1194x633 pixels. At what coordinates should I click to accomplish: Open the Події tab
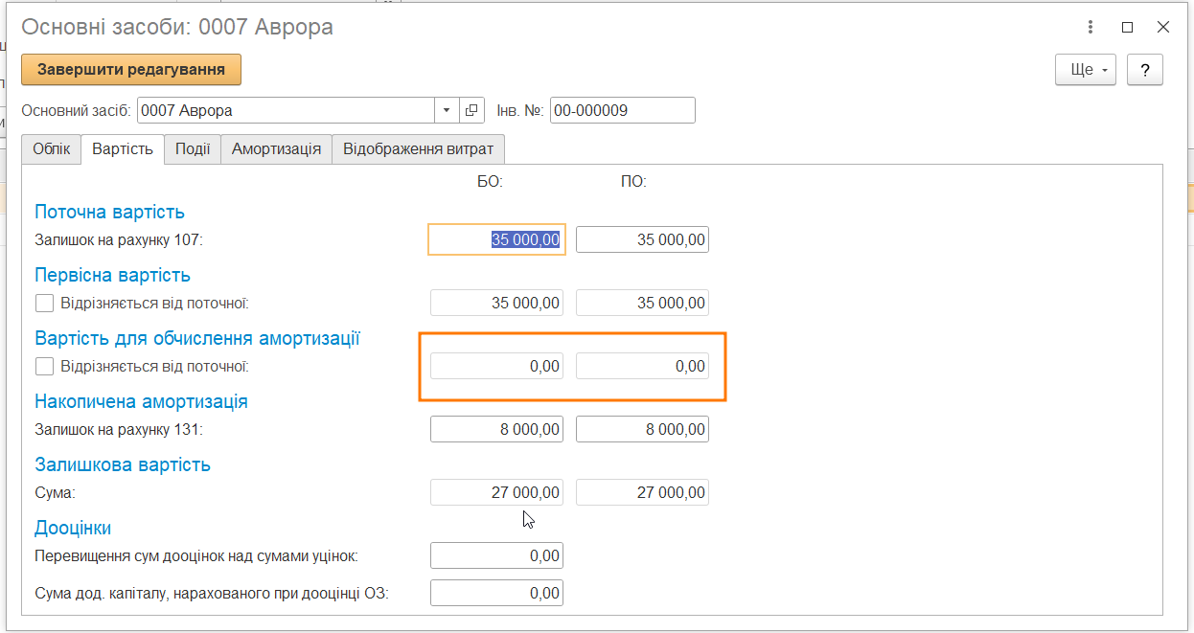pyautogui.click(x=193, y=149)
